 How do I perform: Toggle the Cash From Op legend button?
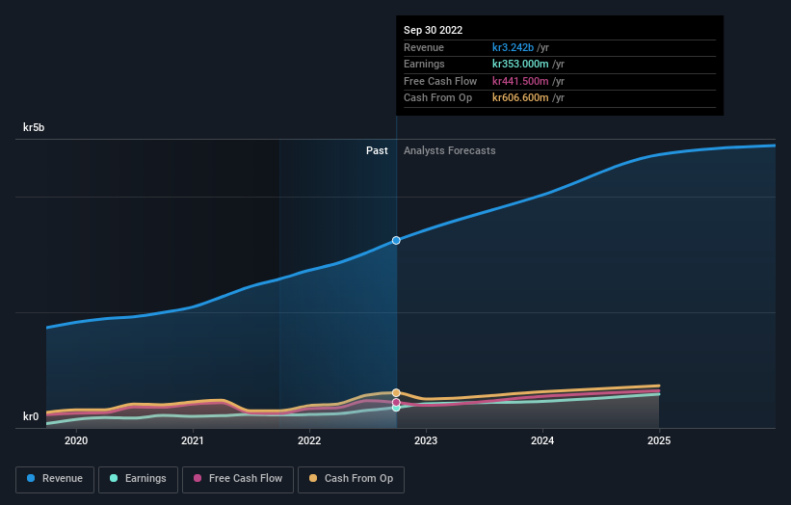pyautogui.click(x=351, y=479)
